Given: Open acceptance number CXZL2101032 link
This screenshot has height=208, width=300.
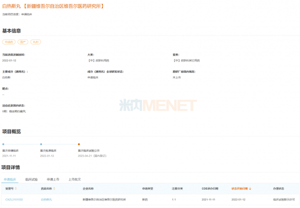Looking at the screenshot, I should click(x=14, y=199).
